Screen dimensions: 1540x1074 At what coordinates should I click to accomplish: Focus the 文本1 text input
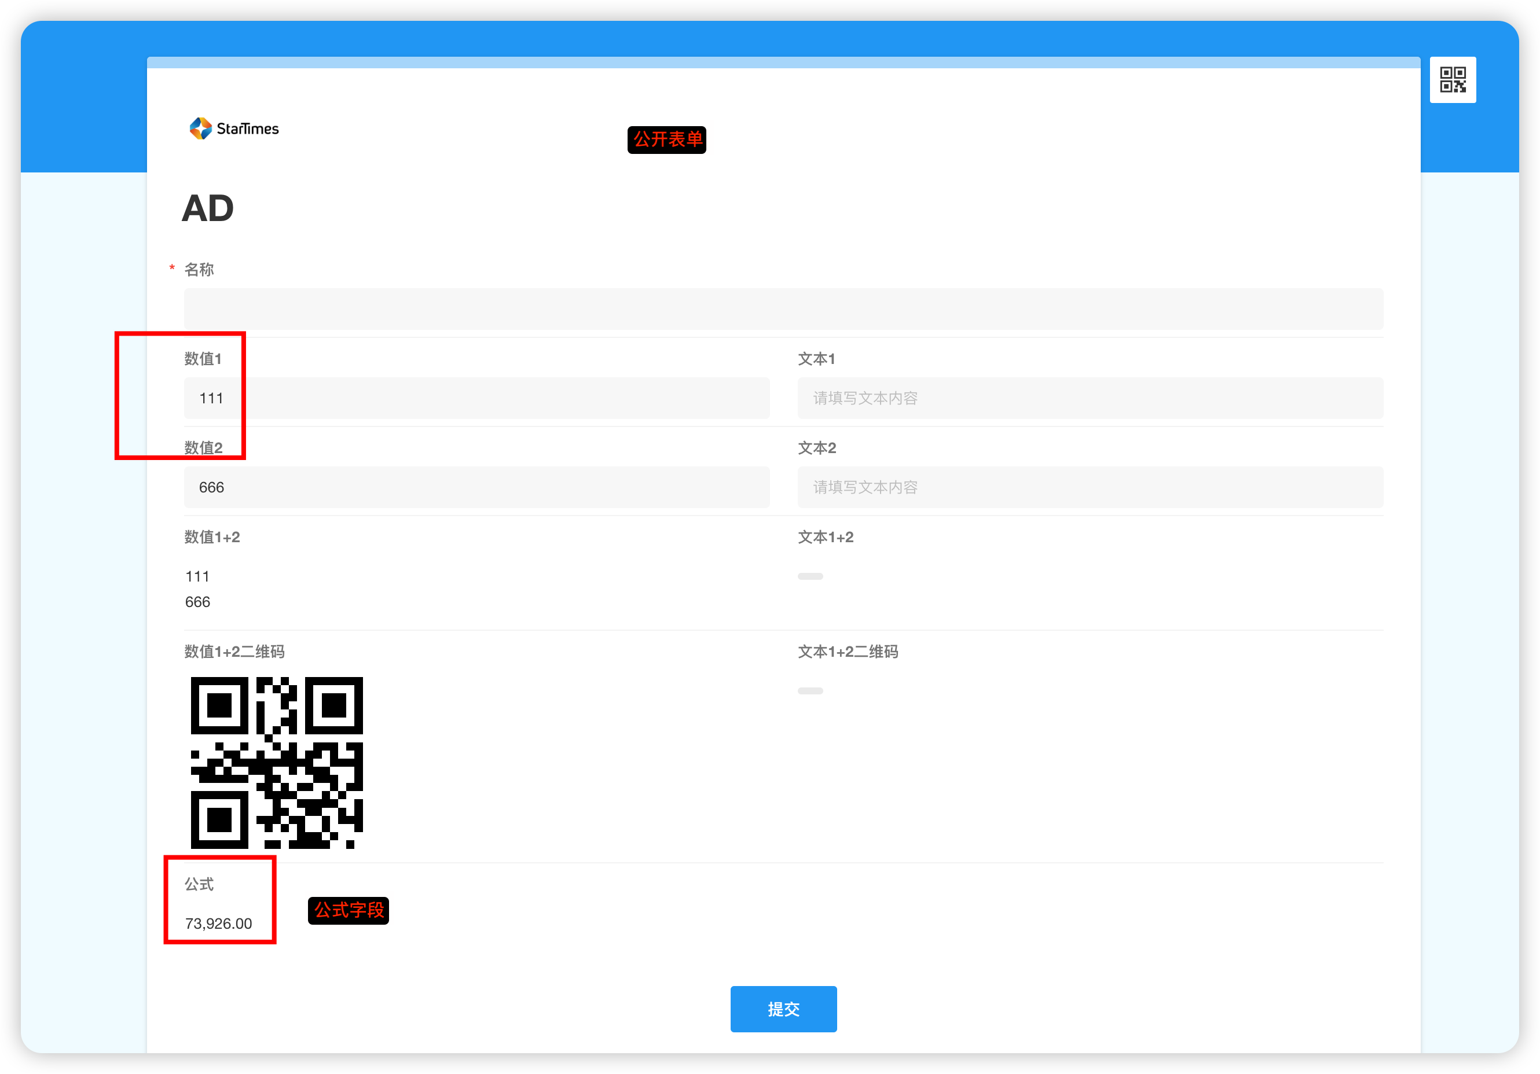(1089, 398)
